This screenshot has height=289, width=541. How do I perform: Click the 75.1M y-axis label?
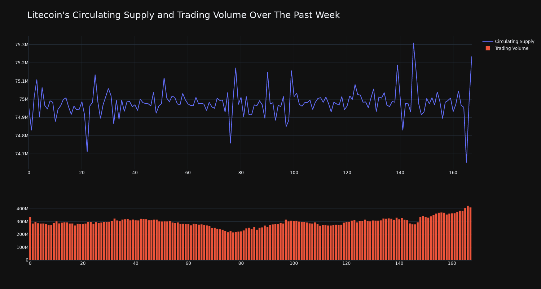coord(22,81)
